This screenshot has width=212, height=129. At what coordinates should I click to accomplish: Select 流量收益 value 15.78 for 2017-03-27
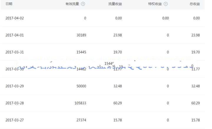tap(117, 120)
